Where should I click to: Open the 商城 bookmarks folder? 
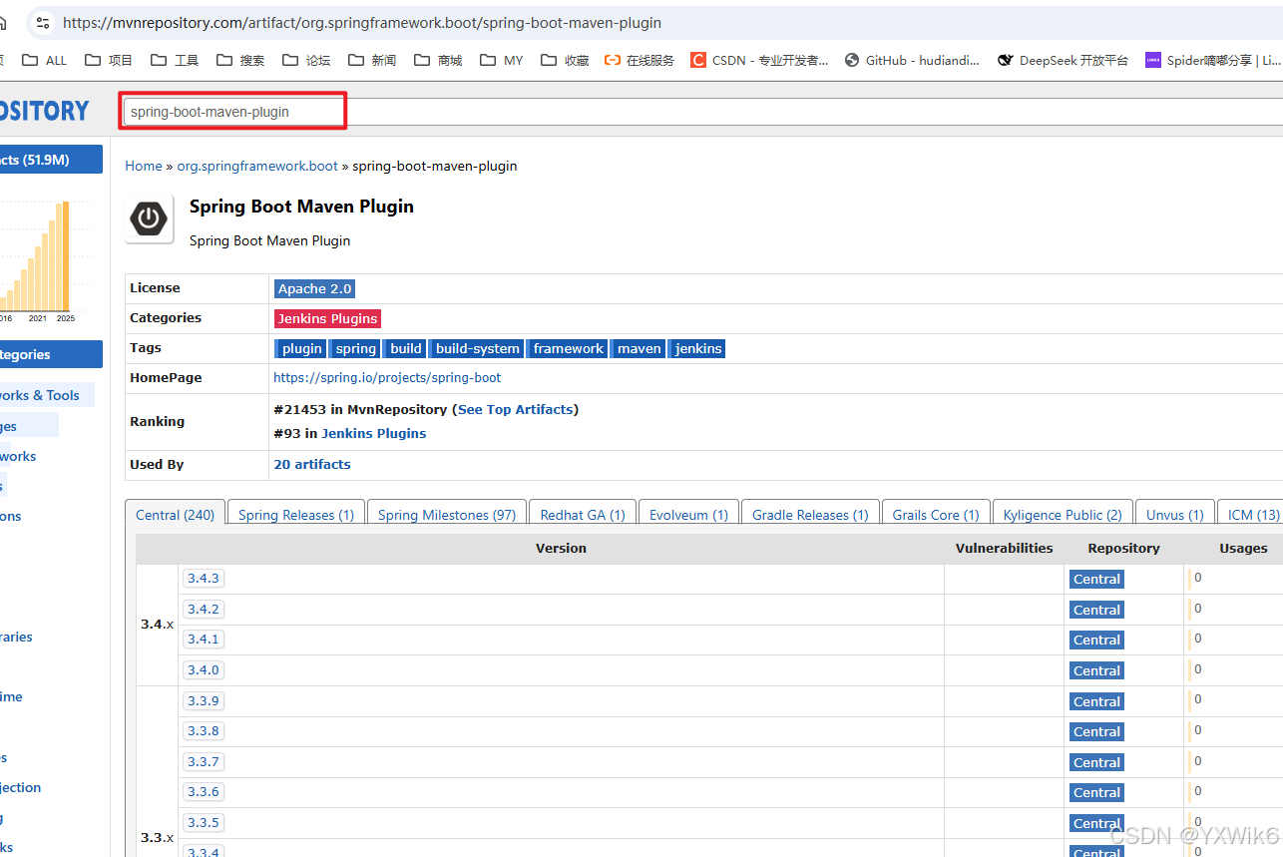click(438, 60)
